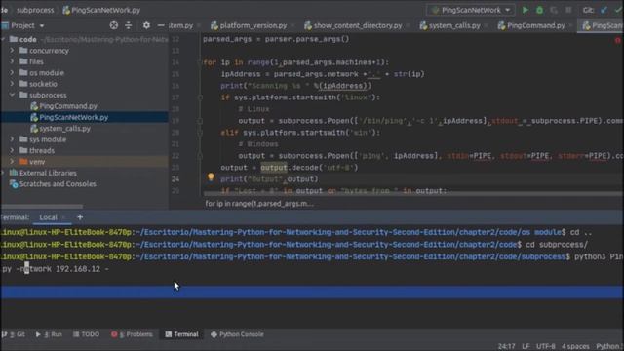
Task: Run PingScanNetWork with the green play icon
Action: click(526, 10)
